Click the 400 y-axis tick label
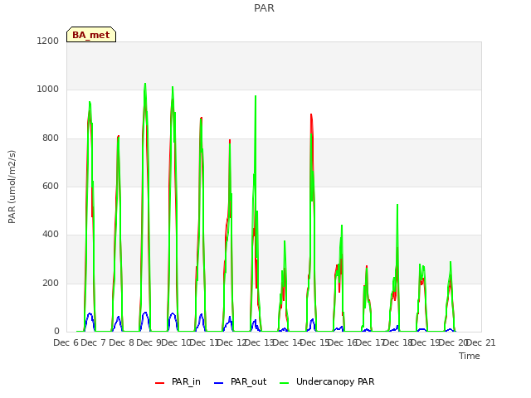Screen dimensions: 531x398 (x=51, y=234)
